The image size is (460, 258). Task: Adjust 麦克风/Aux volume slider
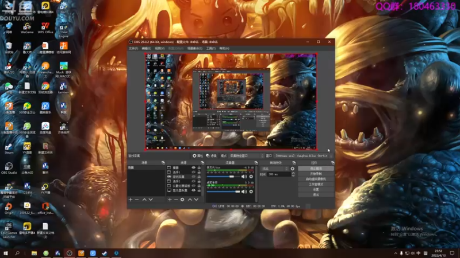224,177
